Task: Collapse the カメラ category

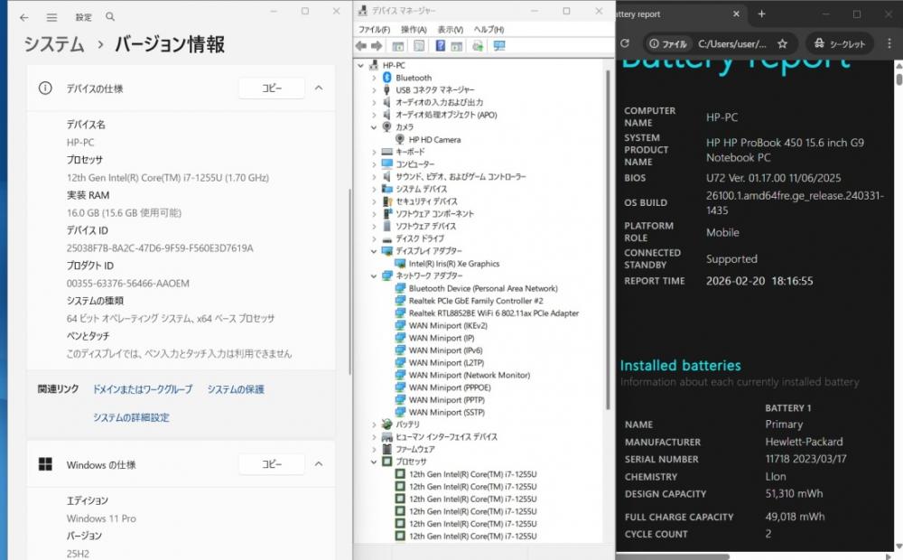Action: coord(374,126)
